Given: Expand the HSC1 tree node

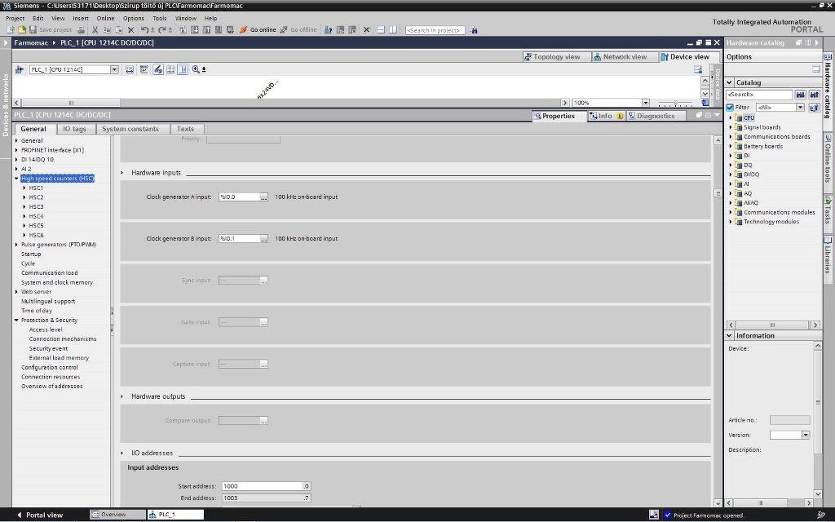Looking at the screenshot, I should coord(24,188).
